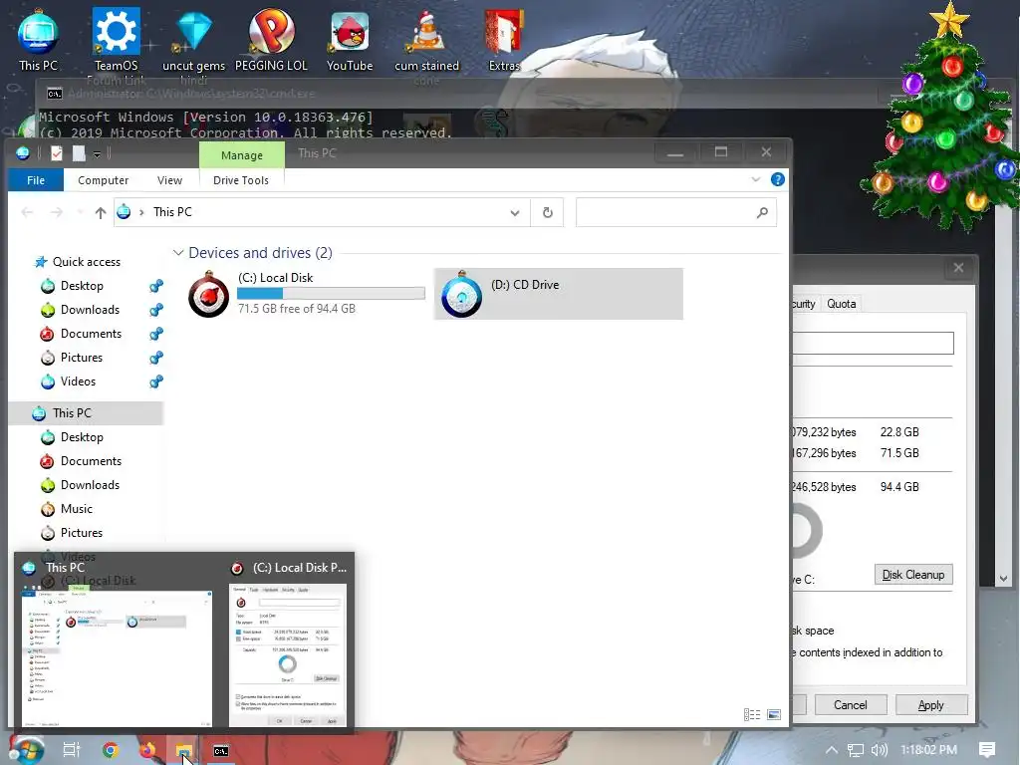Open Task View on taskbar

click(x=72, y=750)
